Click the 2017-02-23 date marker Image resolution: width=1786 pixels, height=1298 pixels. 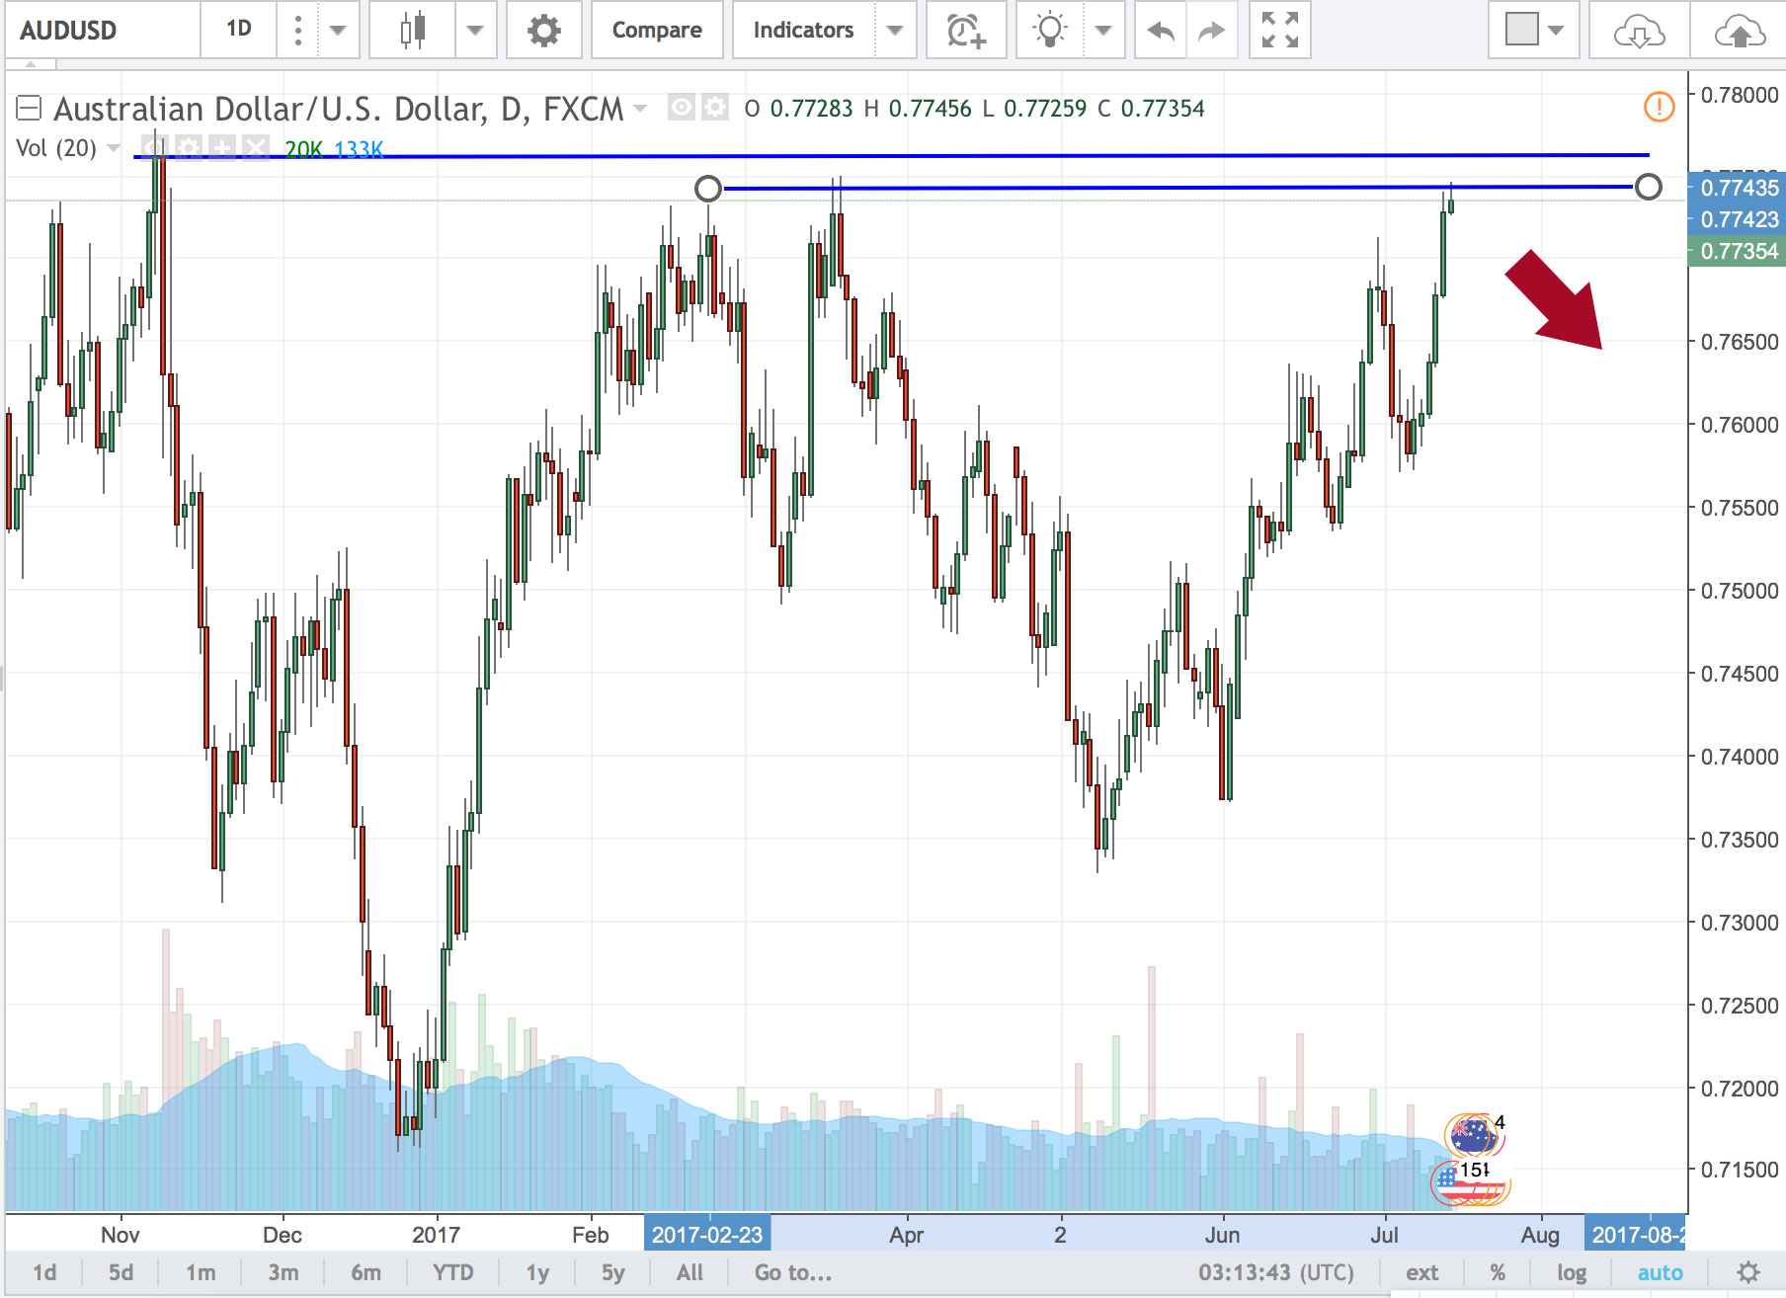(707, 1234)
